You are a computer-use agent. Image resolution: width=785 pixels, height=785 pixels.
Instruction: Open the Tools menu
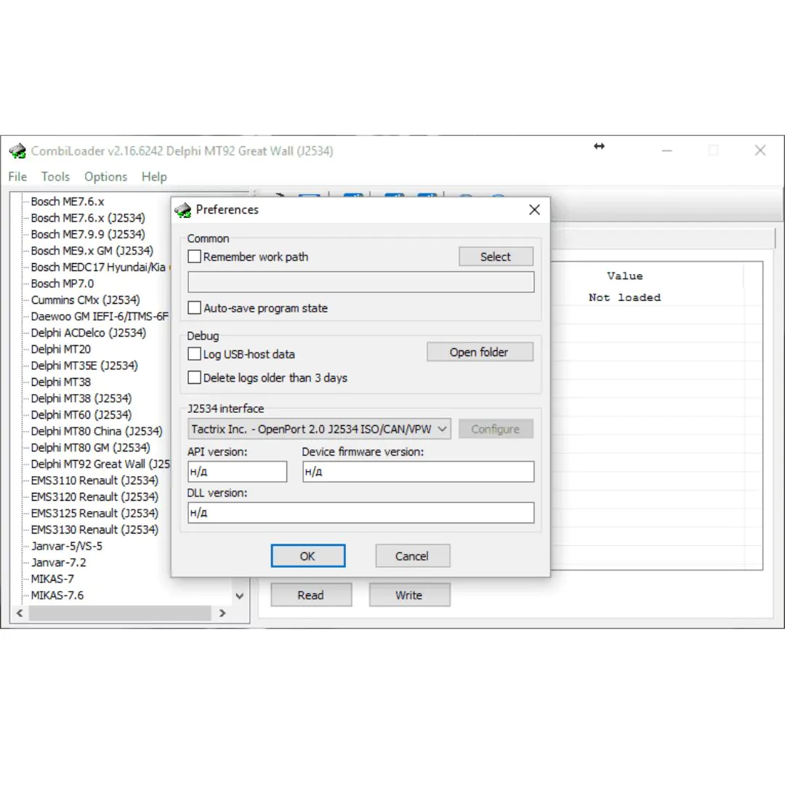coord(55,177)
